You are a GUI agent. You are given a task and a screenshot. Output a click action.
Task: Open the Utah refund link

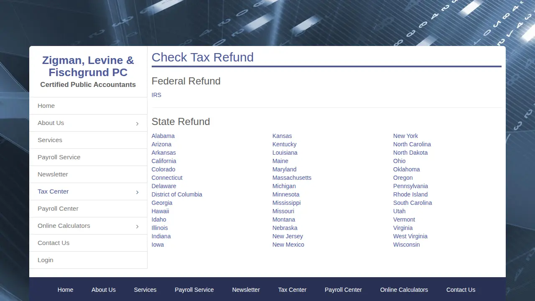399,211
